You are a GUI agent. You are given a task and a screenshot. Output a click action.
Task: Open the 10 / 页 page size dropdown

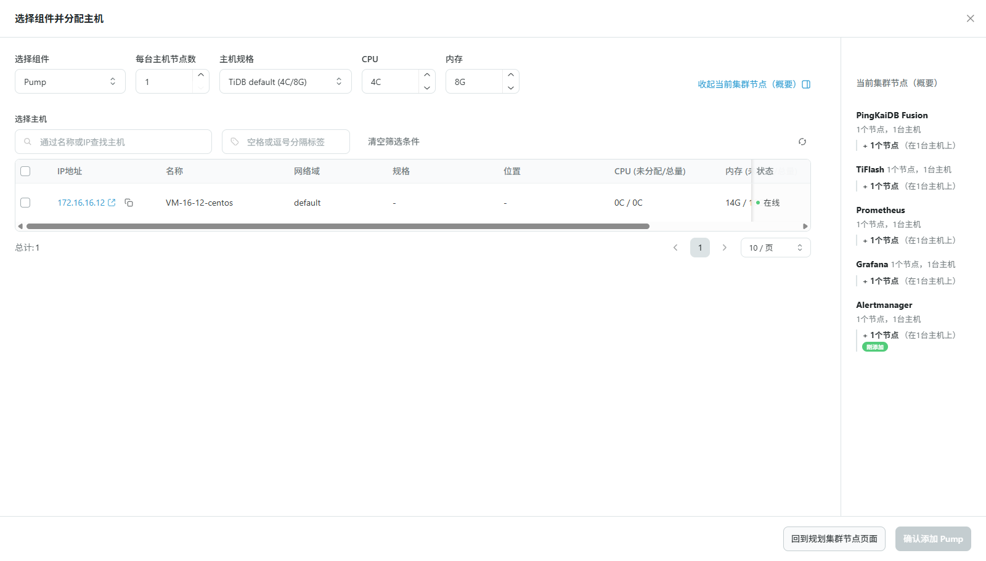point(775,248)
